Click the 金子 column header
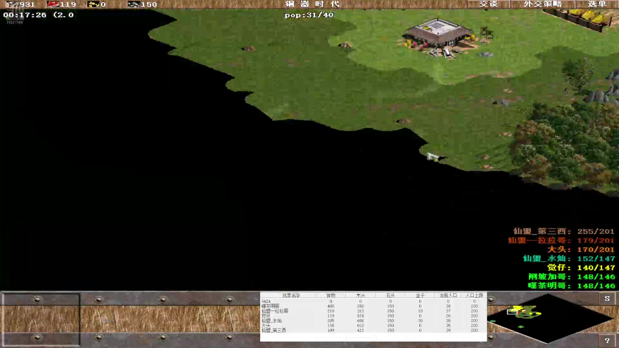 (420, 295)
